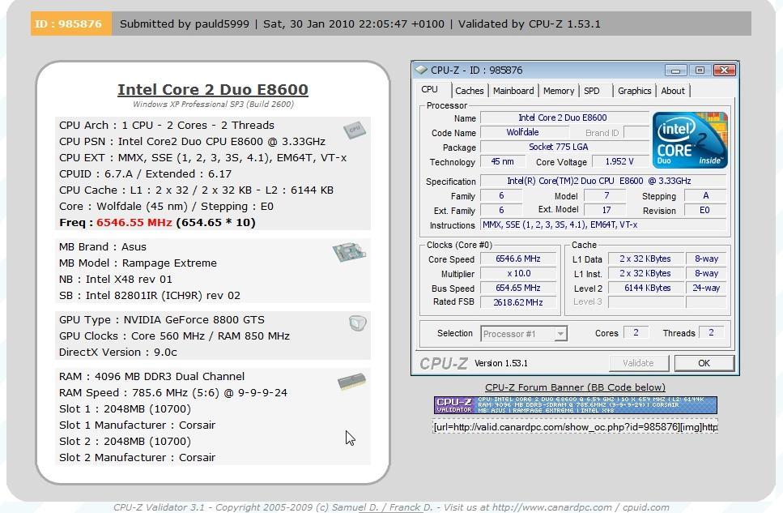783x513 pixels.
Task: Click the CPU-Z Forum Banner link
Action: (x=575, y=387)
